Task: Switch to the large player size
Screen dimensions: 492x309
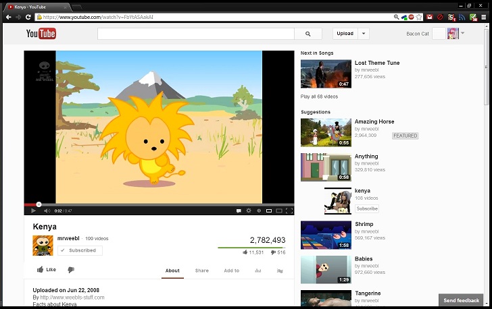Action: click(279, 210)
